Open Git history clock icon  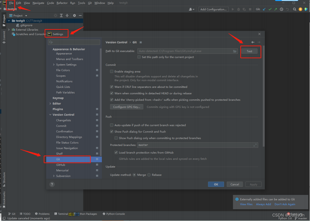tap(282, 9)
